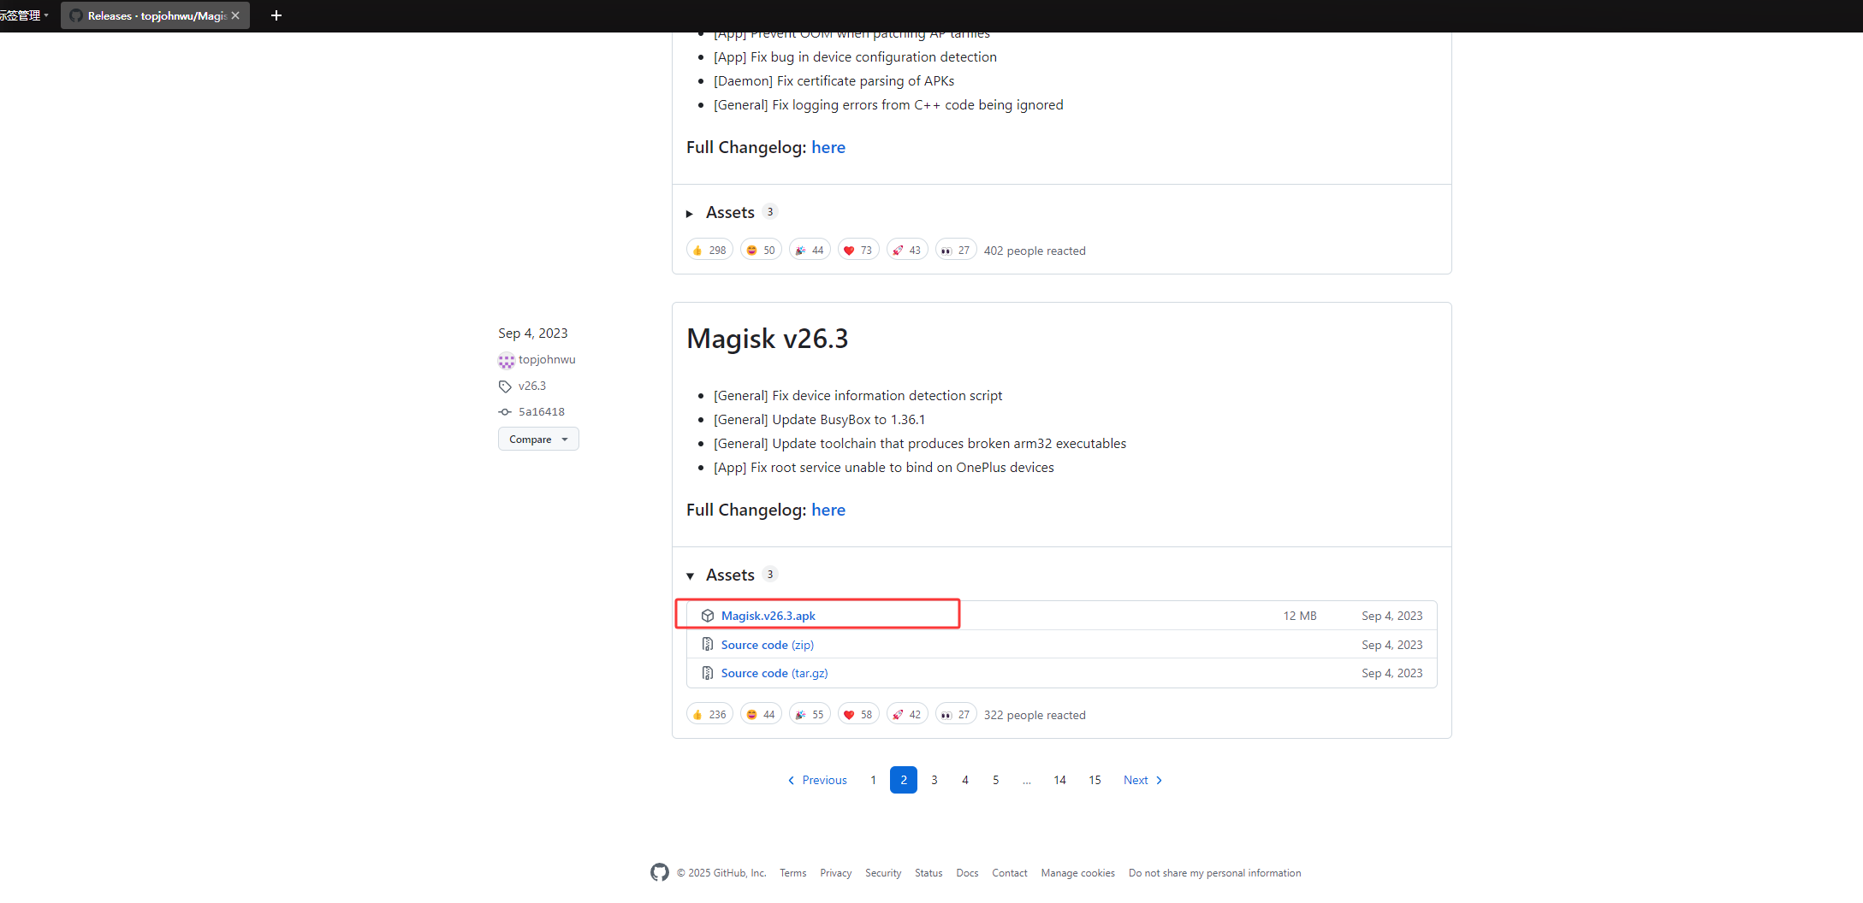The height and width of the screenshot is (903, 1863).
Task: Open the Docs footer link
Action: [967, 873]
